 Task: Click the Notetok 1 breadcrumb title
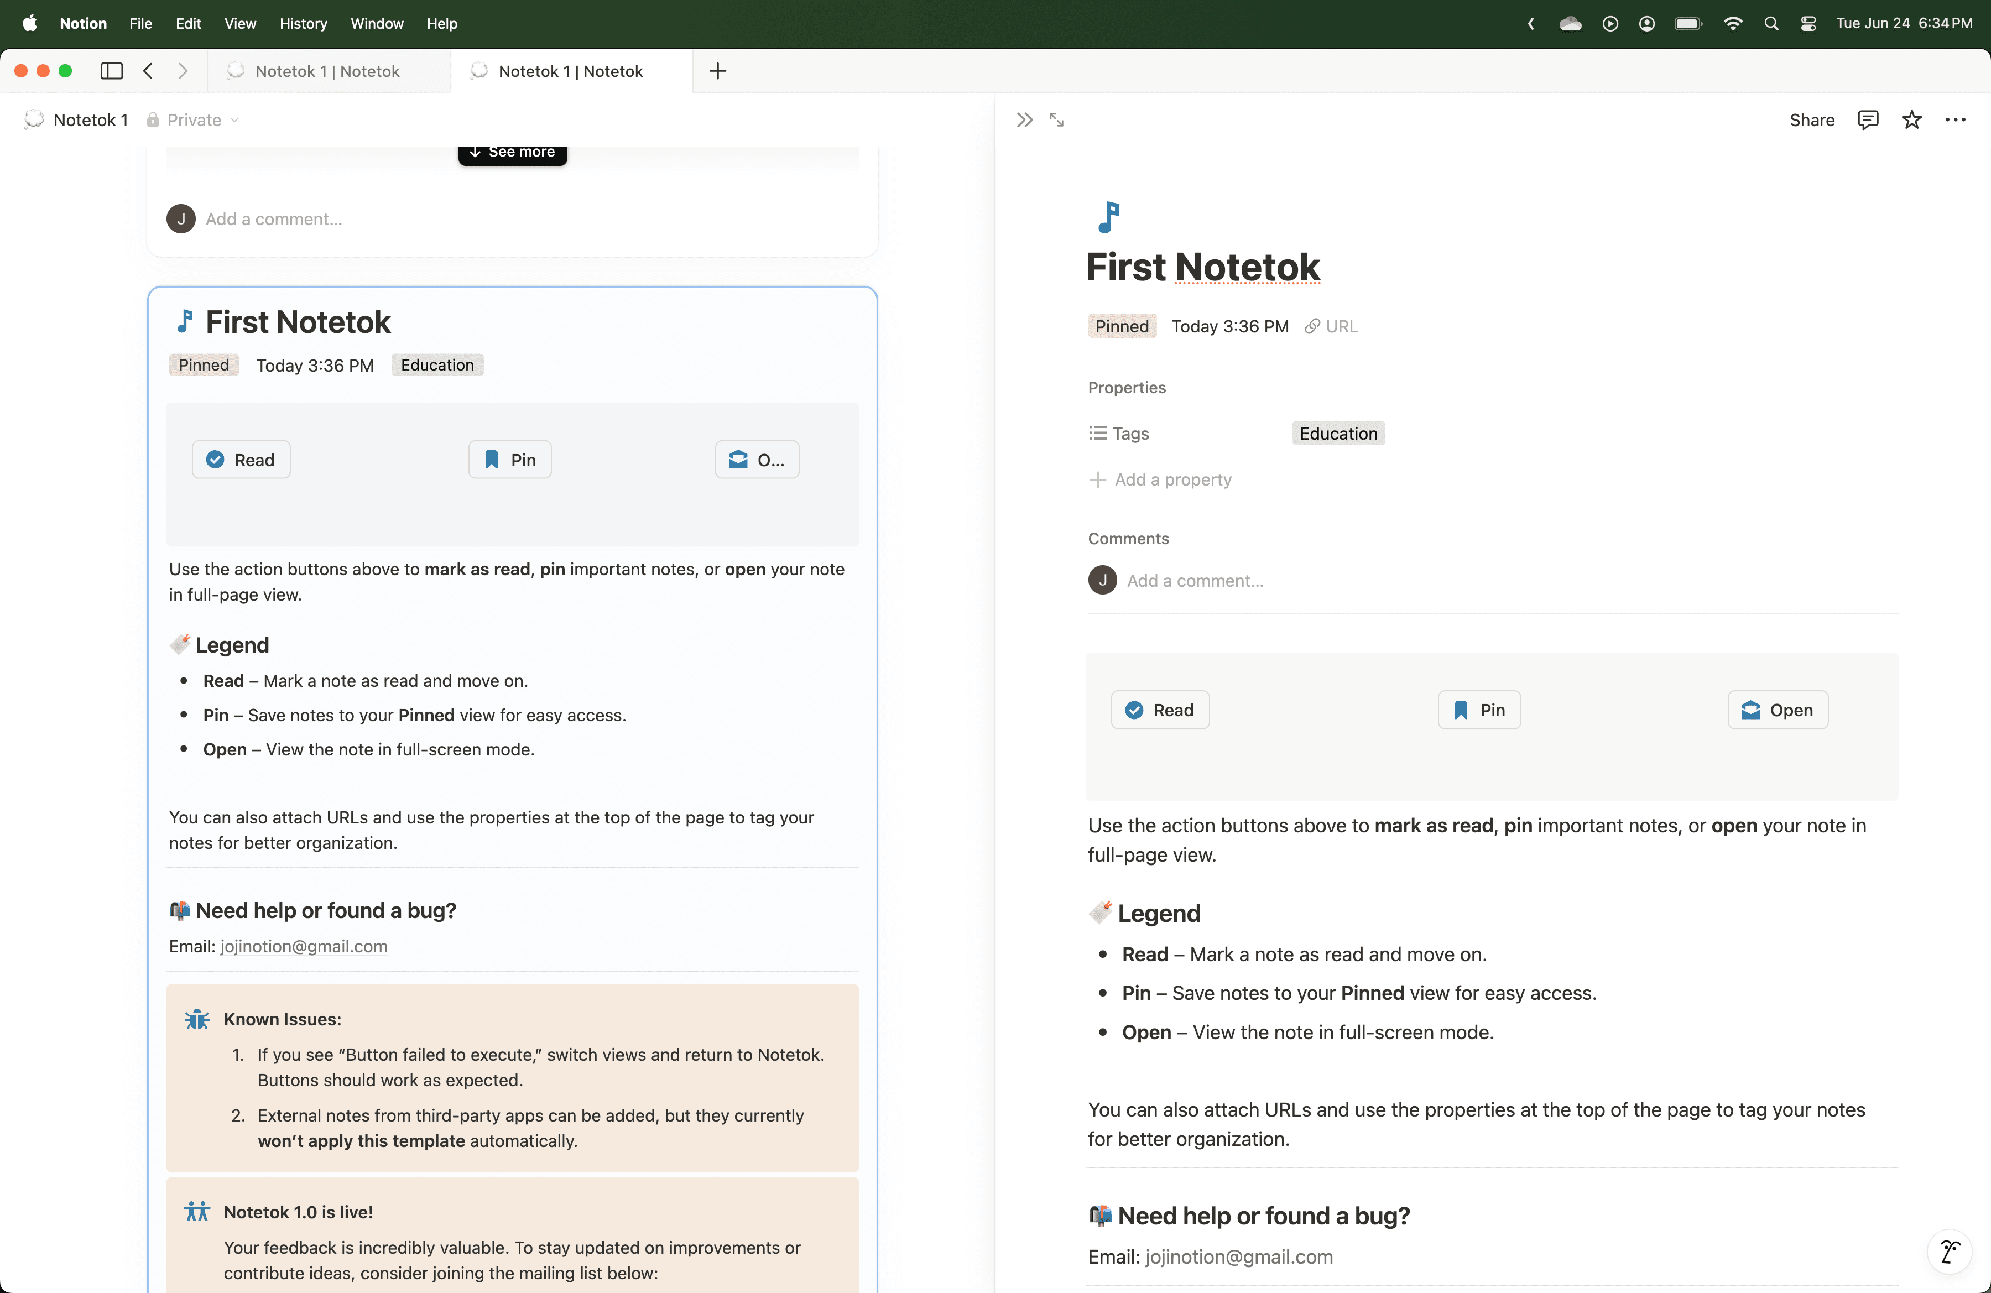tap(90, 119)
